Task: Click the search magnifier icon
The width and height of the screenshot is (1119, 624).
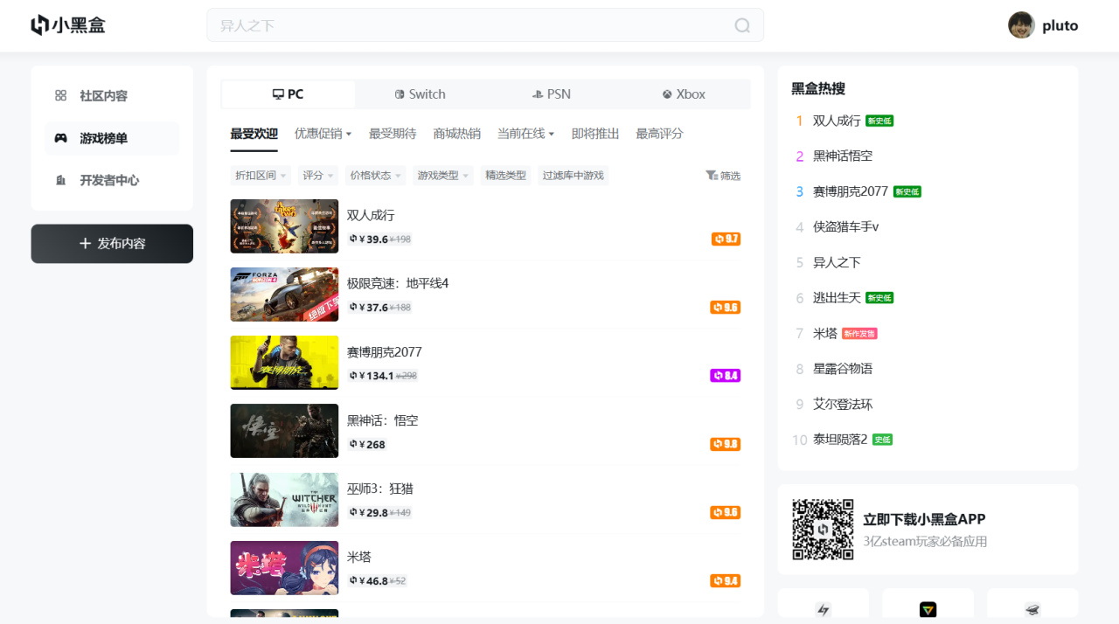Action: (x=742, y=25)
